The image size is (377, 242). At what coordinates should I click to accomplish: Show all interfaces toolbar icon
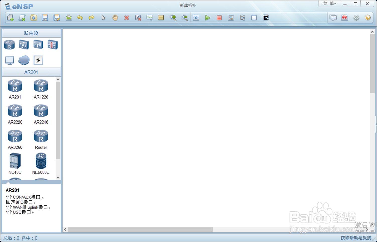tap(243, 18)
